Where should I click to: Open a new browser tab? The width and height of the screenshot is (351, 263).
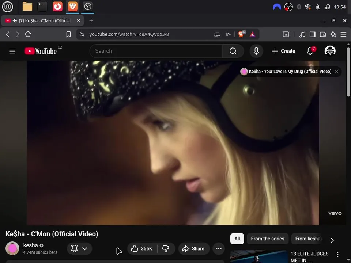[x=91, y=20]
